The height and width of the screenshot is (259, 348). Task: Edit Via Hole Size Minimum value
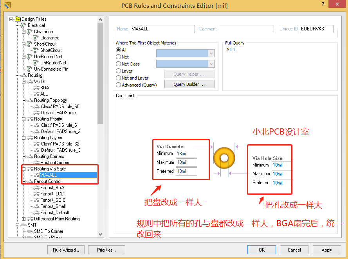[x=282, y=165]
